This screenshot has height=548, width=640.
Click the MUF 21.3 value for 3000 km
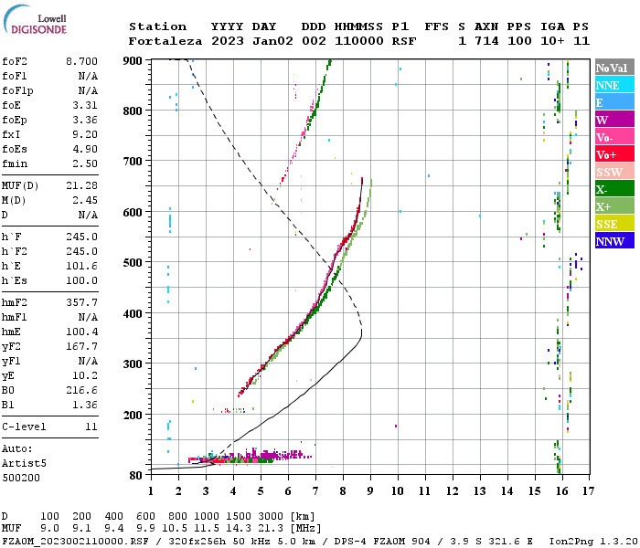(271, 528)
